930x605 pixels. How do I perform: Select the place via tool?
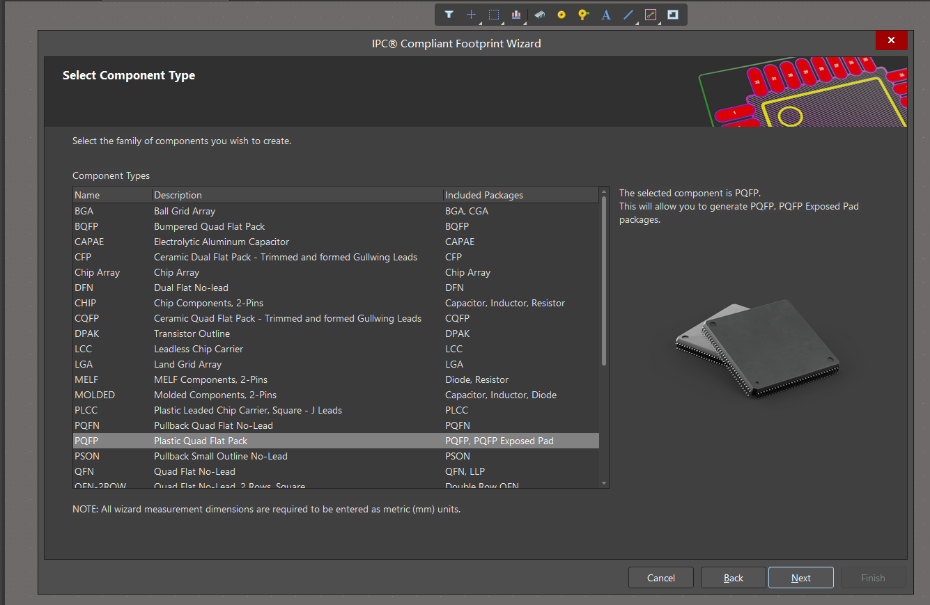583,15
